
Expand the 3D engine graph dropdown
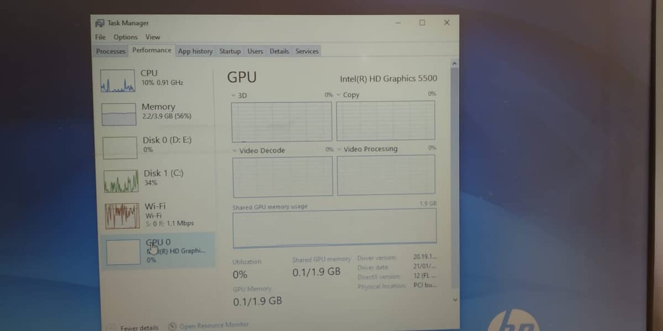pyautogui.click(x=234, y=95)
